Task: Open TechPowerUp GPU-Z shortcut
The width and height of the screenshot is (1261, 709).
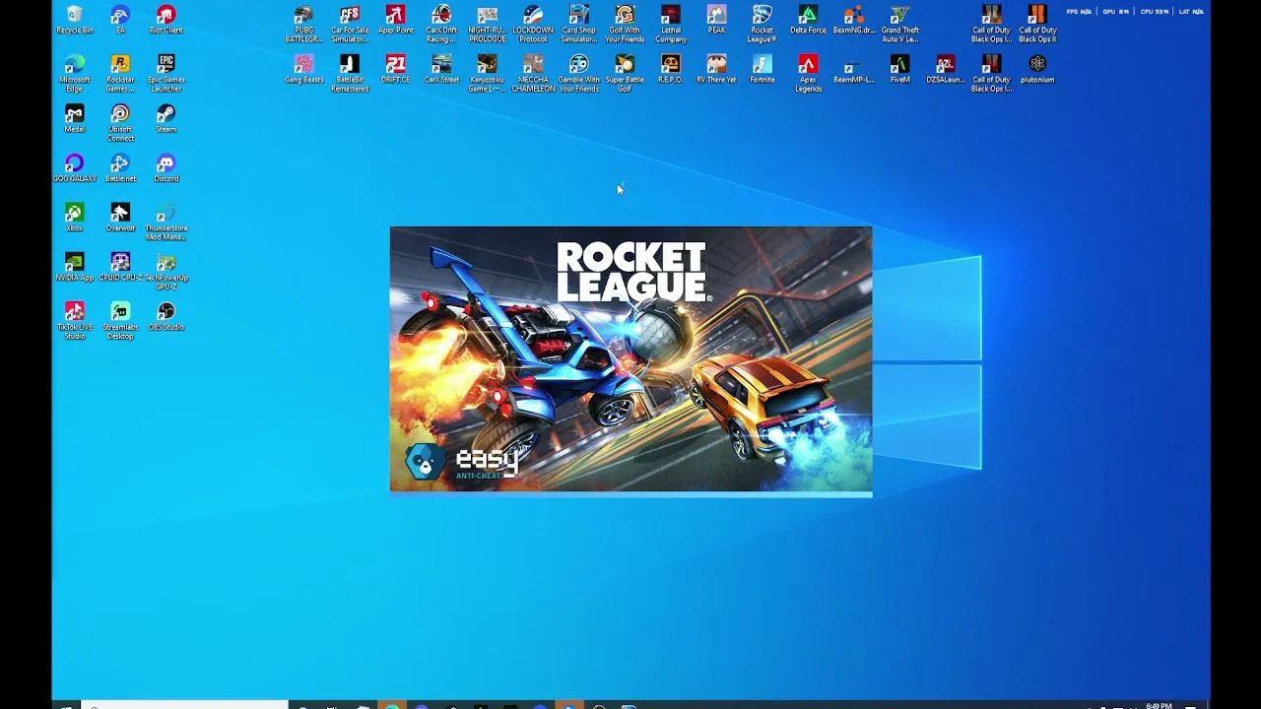Action: (166, 271)
